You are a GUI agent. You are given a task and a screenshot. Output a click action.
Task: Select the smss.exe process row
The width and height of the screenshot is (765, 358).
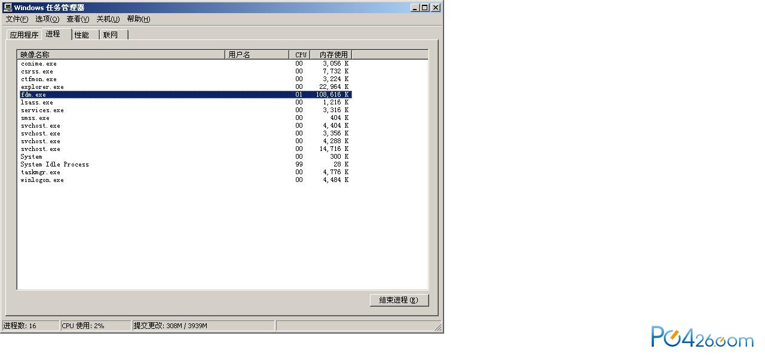(x=185, y=118)
